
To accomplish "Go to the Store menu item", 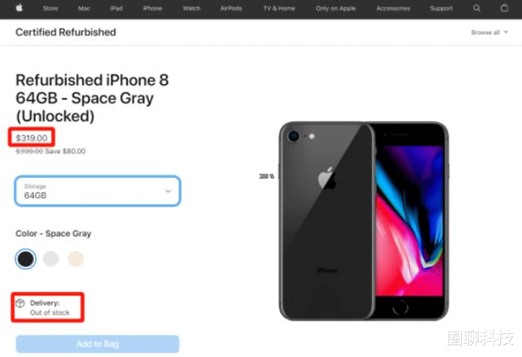I will (x=50, y=8).
